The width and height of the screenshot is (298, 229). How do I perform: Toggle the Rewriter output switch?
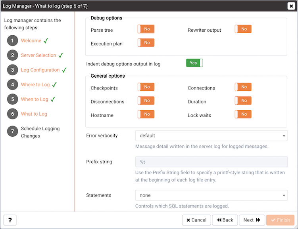click(243, 29)
